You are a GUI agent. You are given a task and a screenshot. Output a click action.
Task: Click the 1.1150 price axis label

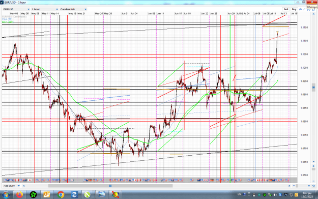(304, 27)
